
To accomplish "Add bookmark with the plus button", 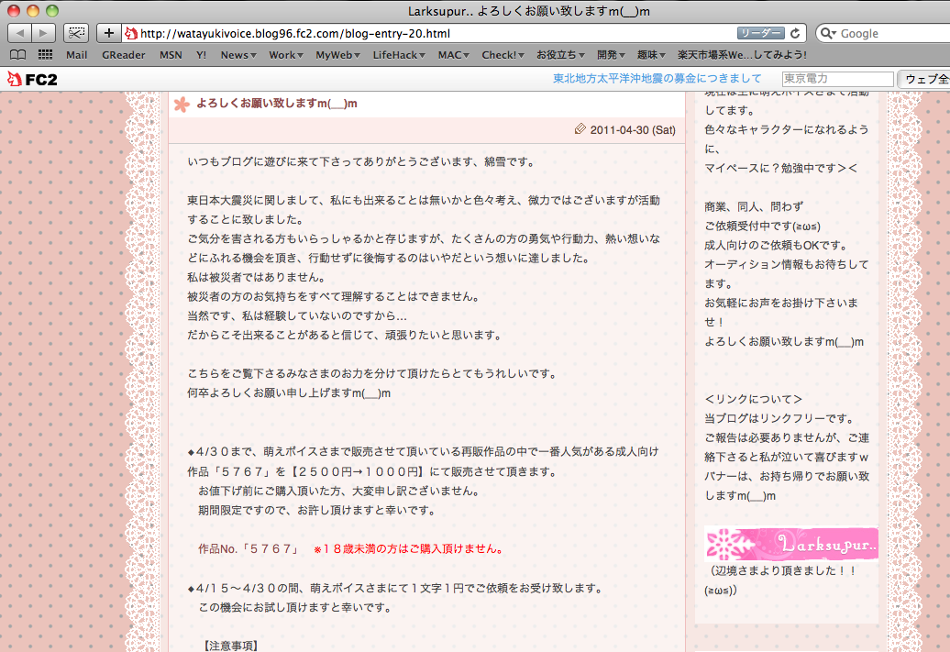I will 108,33.
